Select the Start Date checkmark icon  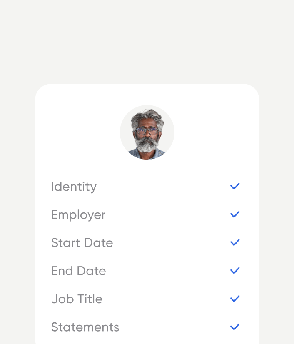pos(234,242)
